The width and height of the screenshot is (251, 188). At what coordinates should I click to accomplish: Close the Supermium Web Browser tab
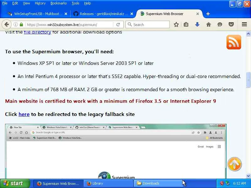click(x=198, y=14)
